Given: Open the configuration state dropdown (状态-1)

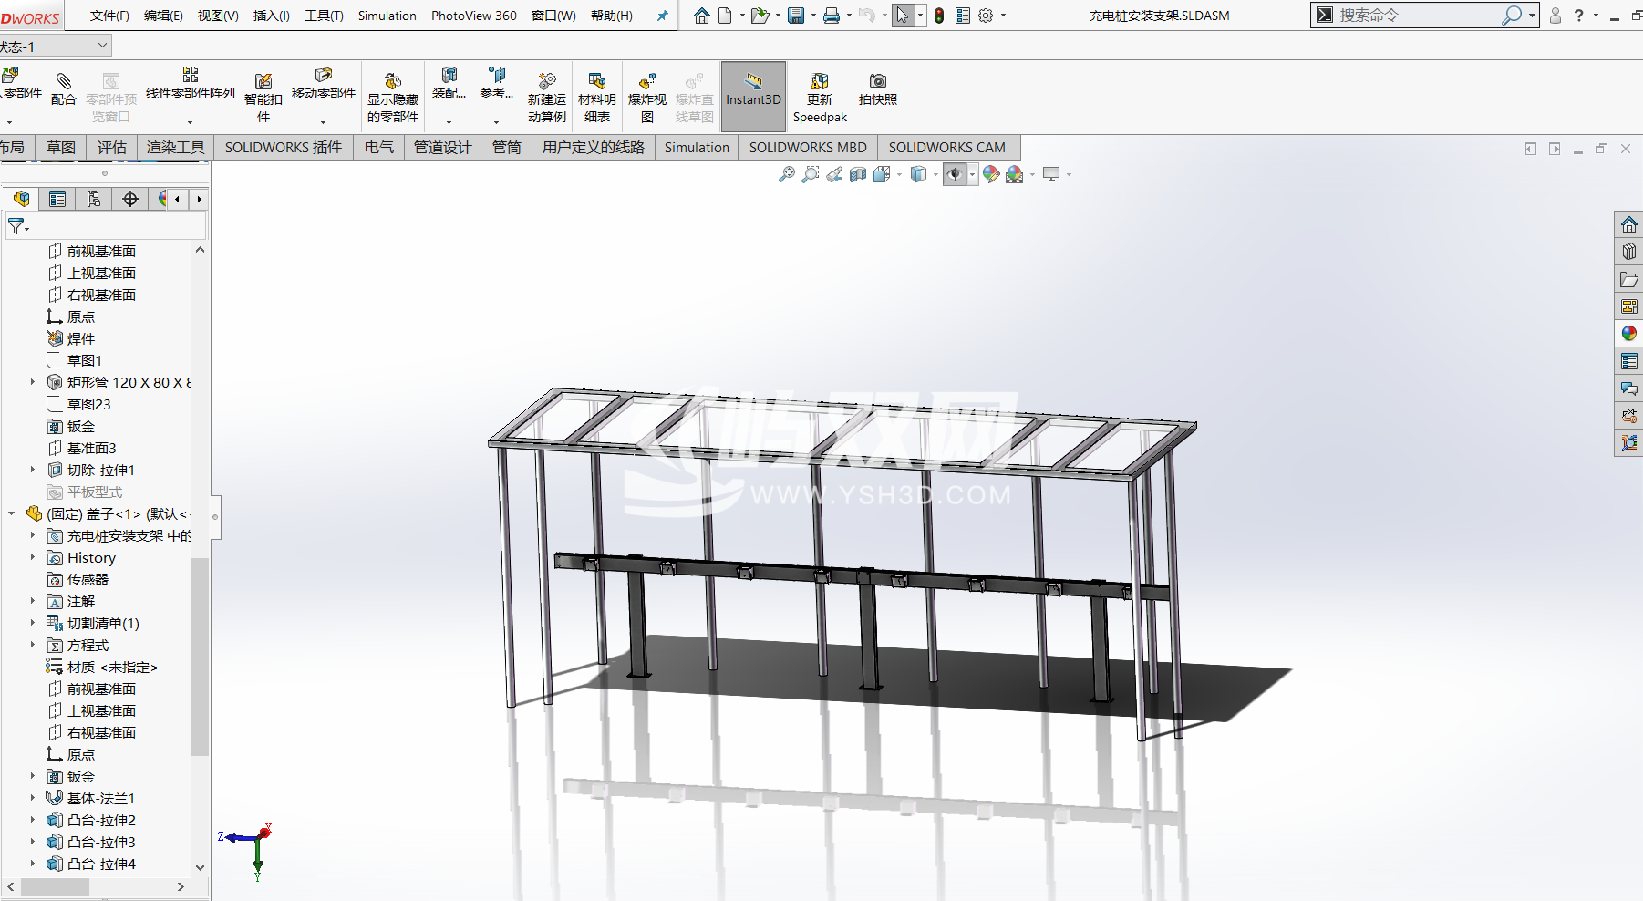Looking at the screenshot, I should [x=103, y=46].
